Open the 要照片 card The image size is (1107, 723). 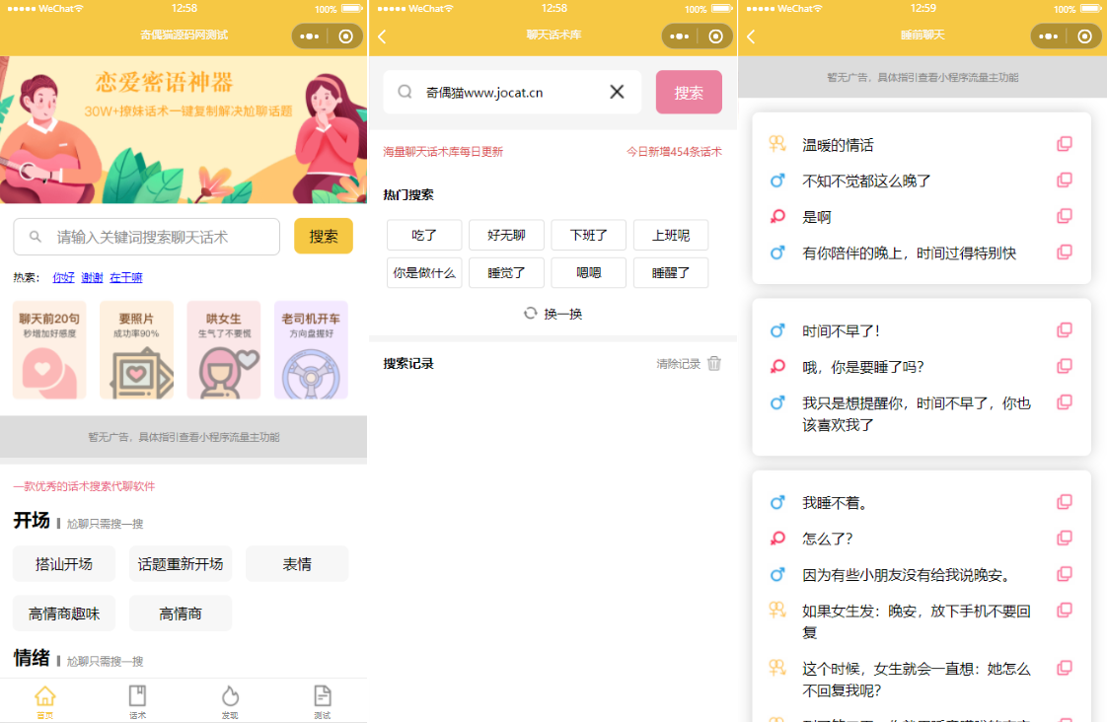[x=136, y=350]
